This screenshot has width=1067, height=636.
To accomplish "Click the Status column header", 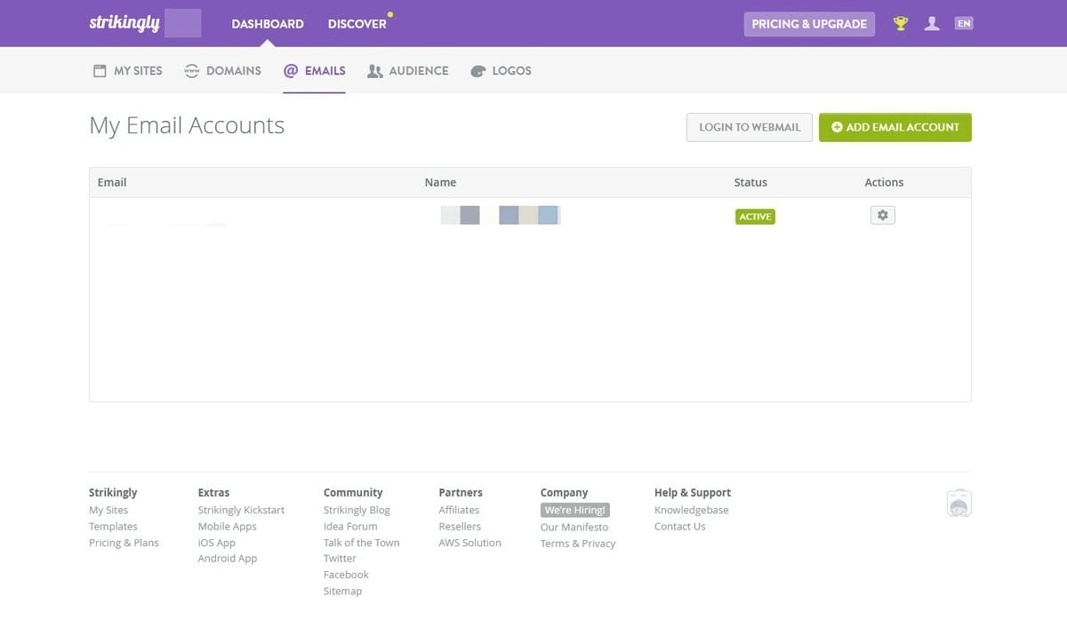I will (x=750, y=182).
